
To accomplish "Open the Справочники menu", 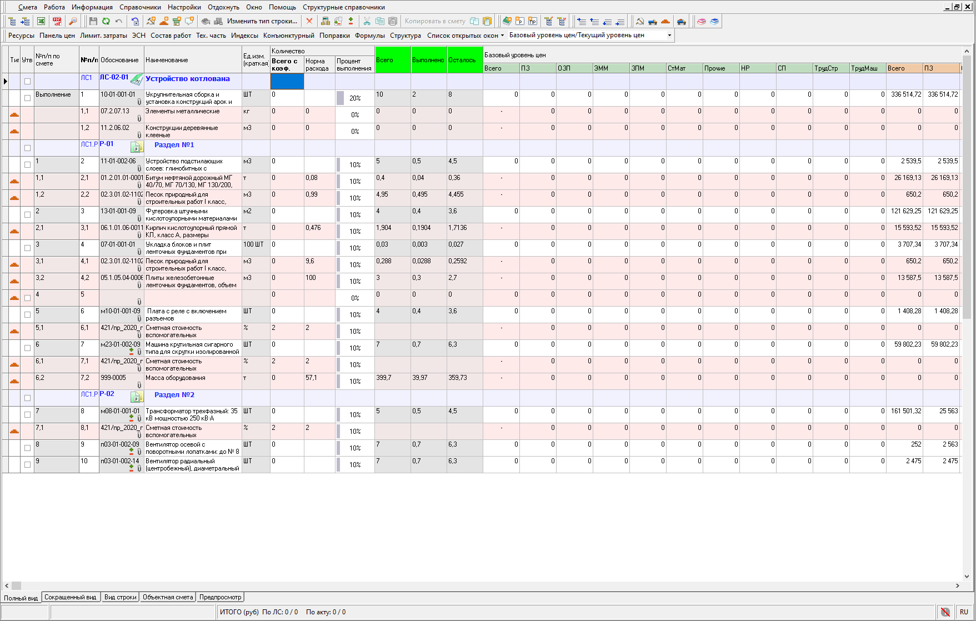I will point(140,7).
